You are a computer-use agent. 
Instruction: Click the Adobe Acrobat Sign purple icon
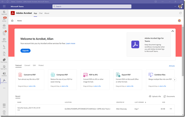click(135, 44)
